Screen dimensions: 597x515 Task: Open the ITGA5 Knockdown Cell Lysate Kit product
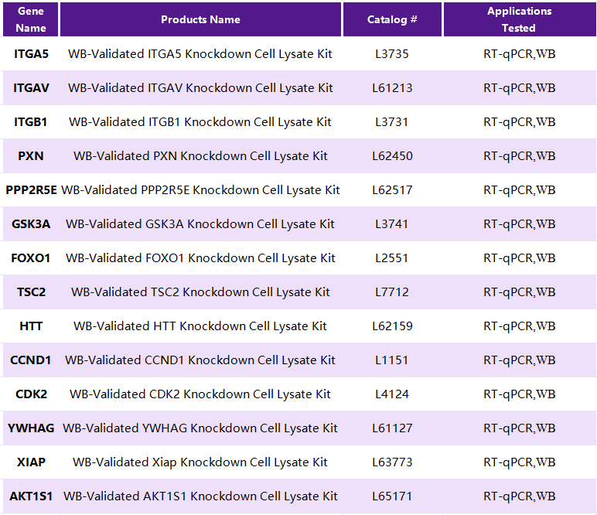[x=200, y=54]
